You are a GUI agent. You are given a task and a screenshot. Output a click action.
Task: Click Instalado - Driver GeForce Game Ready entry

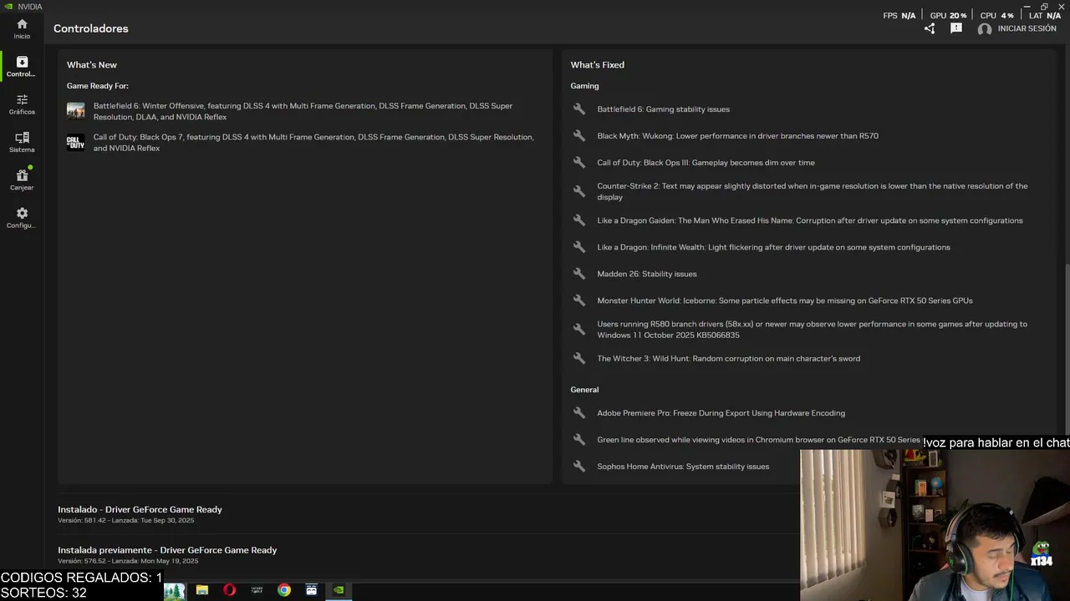pos(140,509)
